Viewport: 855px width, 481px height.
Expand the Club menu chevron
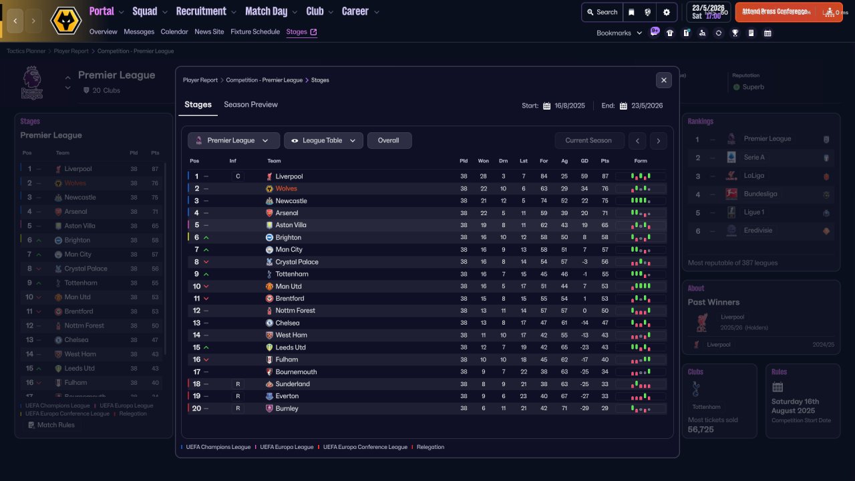pyautogui.click(x=330, y=12)
